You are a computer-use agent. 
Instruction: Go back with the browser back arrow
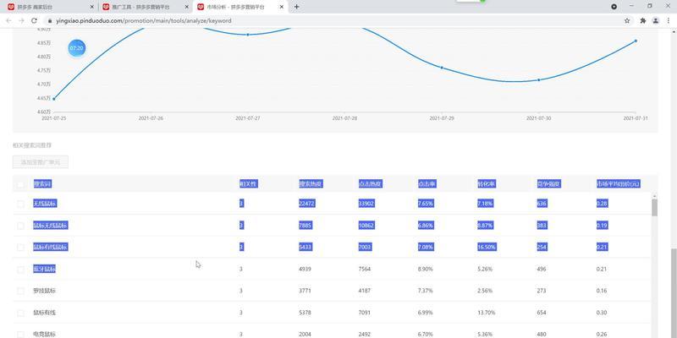(8, 20)
